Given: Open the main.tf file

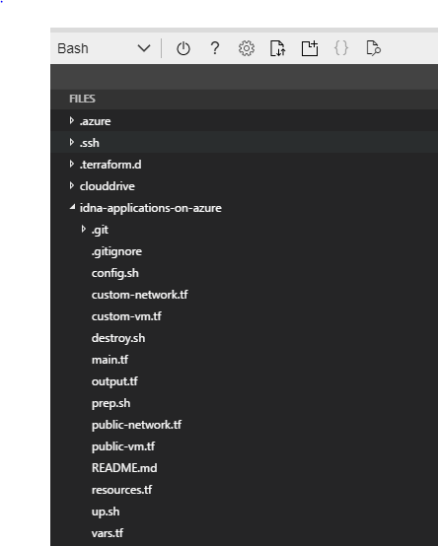Looking at the screenshot, I should tap(109, 360).
